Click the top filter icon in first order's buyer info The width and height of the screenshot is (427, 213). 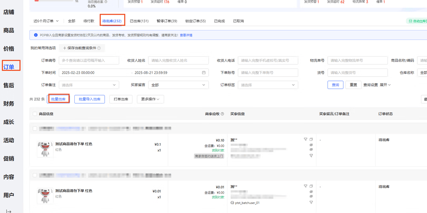coord(305,140)
